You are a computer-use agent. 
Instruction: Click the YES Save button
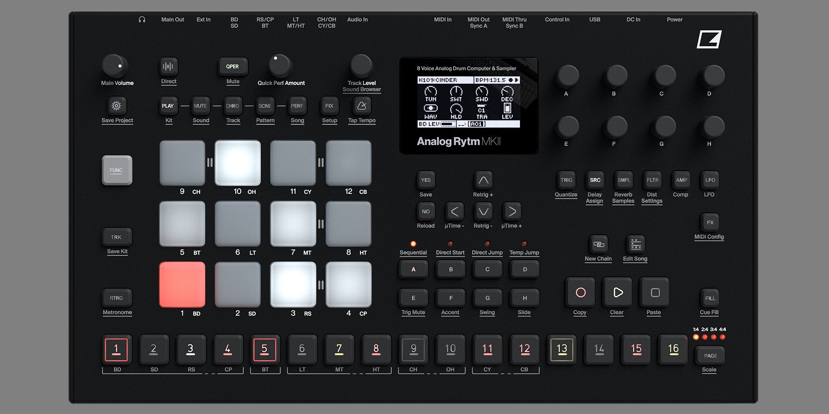pos(425,180)
